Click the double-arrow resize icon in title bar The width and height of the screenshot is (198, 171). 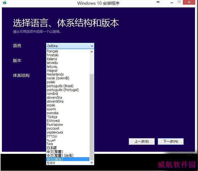point(158,2)
